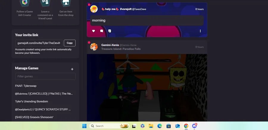Open the cancelled FNaTAS game entry
This screenshot has width=268, height=130.
[x=44, y=94]
